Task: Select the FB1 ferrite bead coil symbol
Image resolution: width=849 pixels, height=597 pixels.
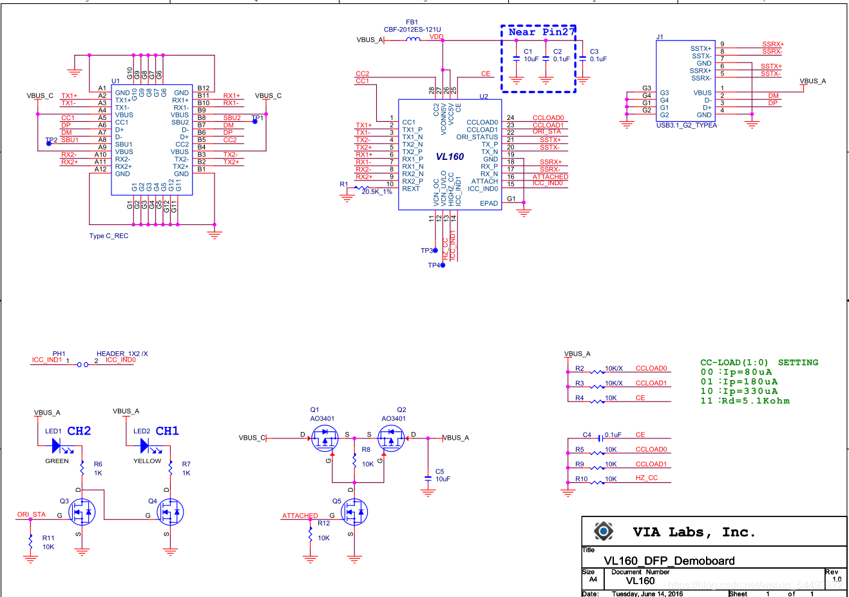Action: point(413,39)
